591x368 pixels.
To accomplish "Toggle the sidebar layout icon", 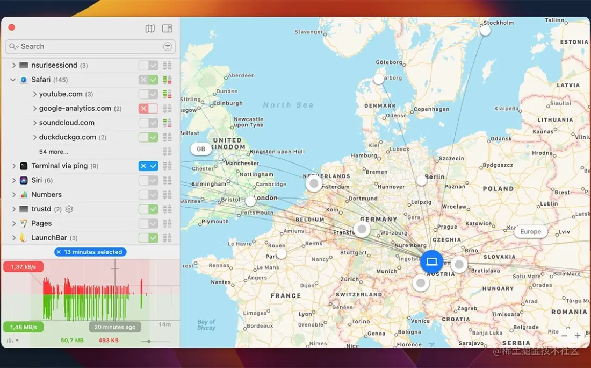I will tap(167, 29).
